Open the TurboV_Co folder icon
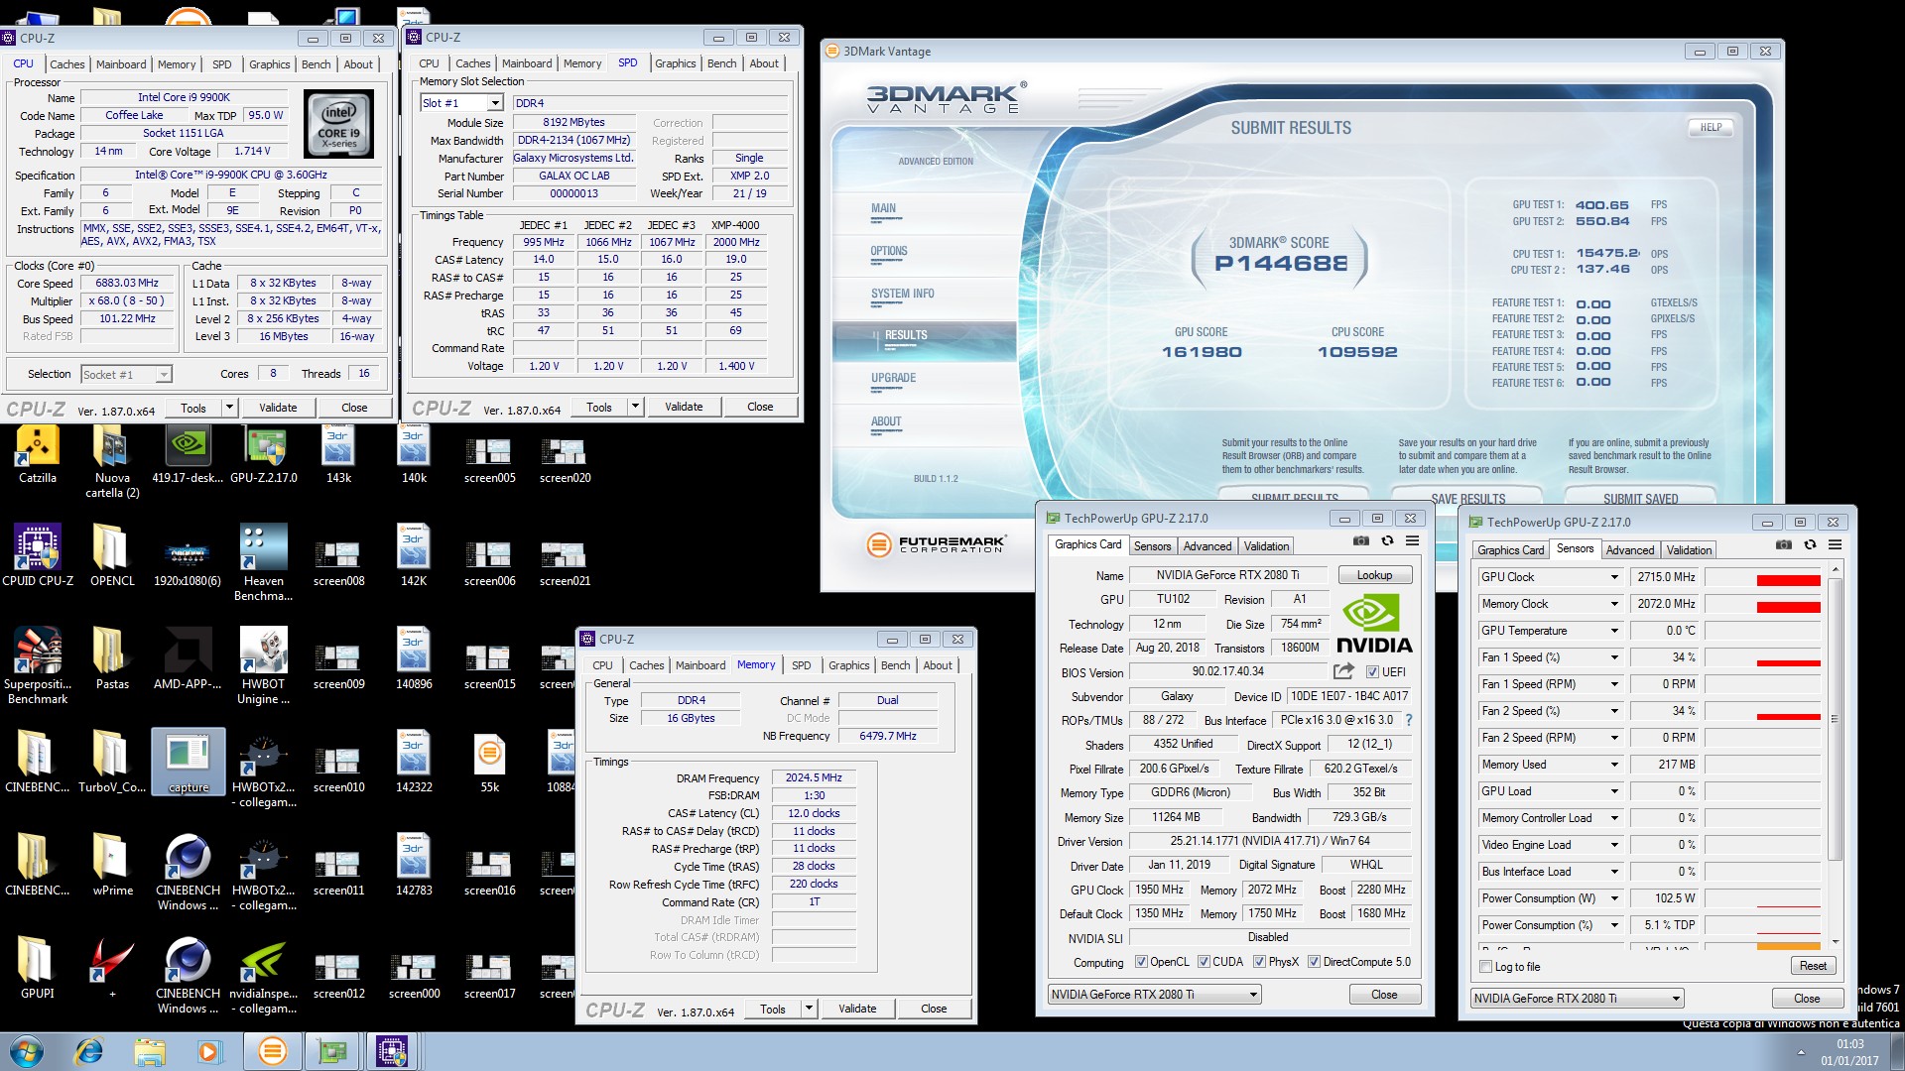 112,763
